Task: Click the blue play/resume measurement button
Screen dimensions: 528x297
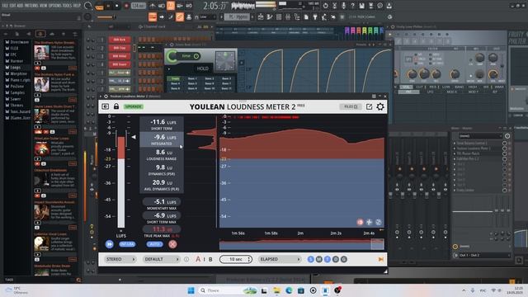Action: [109, 244]
